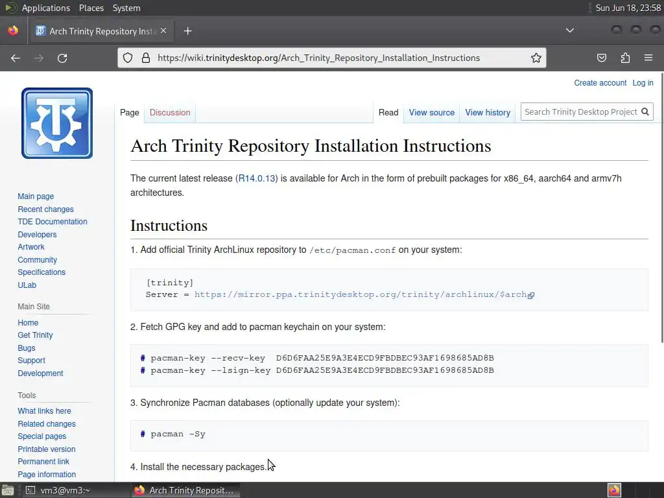The image size is (664, 498).
Task: Go back to the previous page
Action: coord(16,58)
